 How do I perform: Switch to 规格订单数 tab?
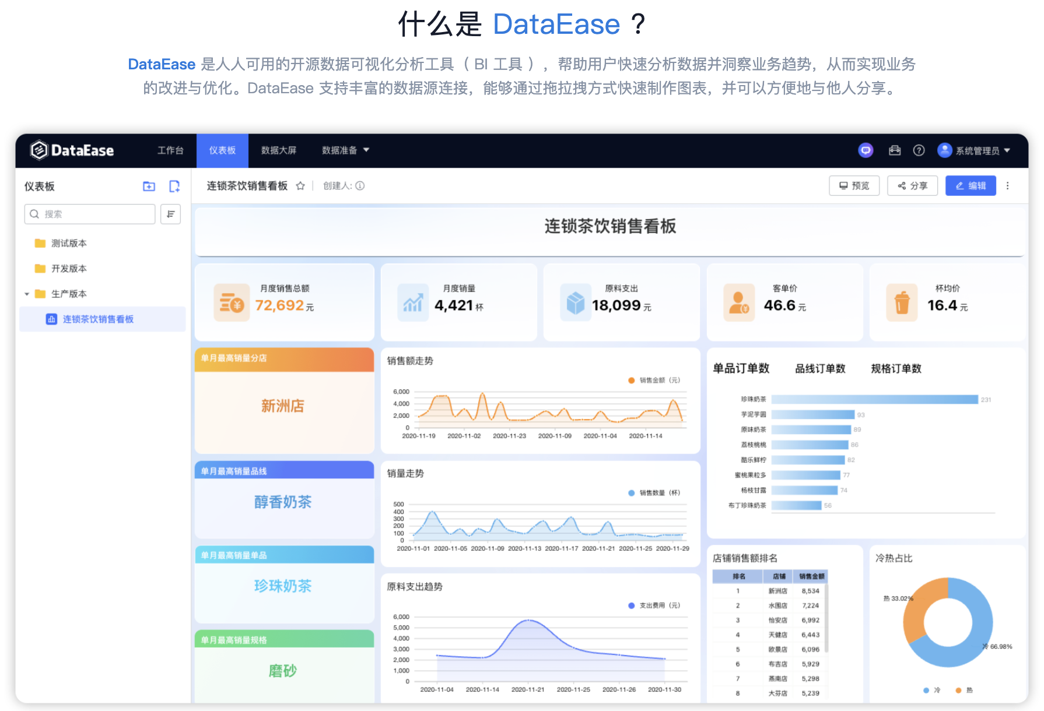[896, 368]
